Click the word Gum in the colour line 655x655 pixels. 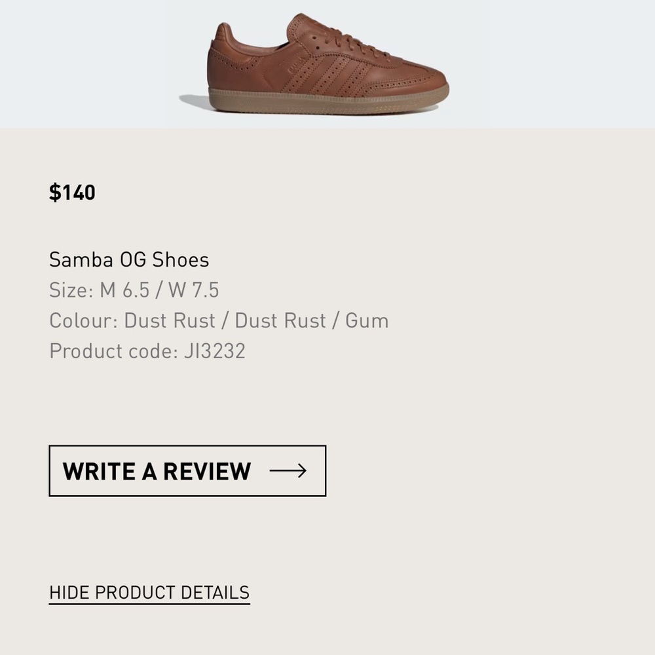[x=367, y=321]
